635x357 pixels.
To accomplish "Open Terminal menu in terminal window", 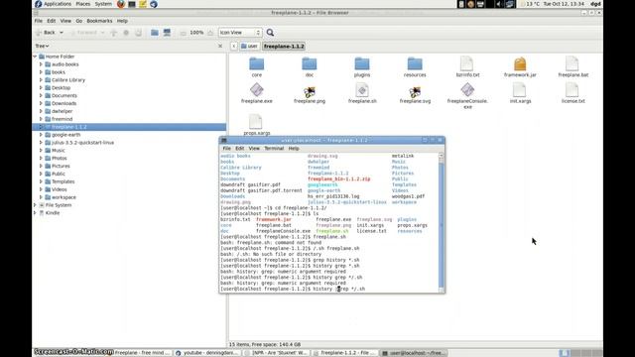I will pyautogui.click(x=274, y=149).
